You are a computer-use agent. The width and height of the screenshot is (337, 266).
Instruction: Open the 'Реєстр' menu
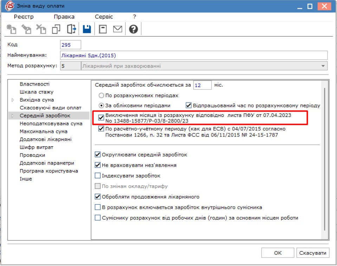tap(24, 17)
